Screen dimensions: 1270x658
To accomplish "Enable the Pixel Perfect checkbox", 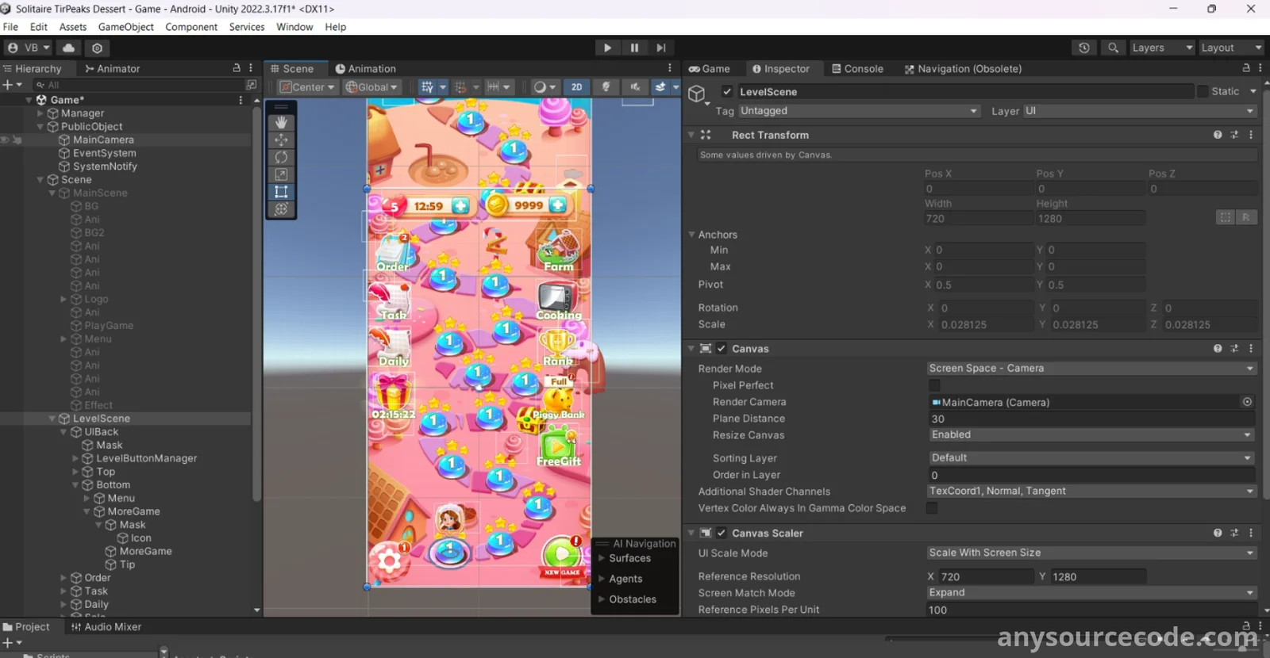I will pyautogui.click(x=934, y=385).
